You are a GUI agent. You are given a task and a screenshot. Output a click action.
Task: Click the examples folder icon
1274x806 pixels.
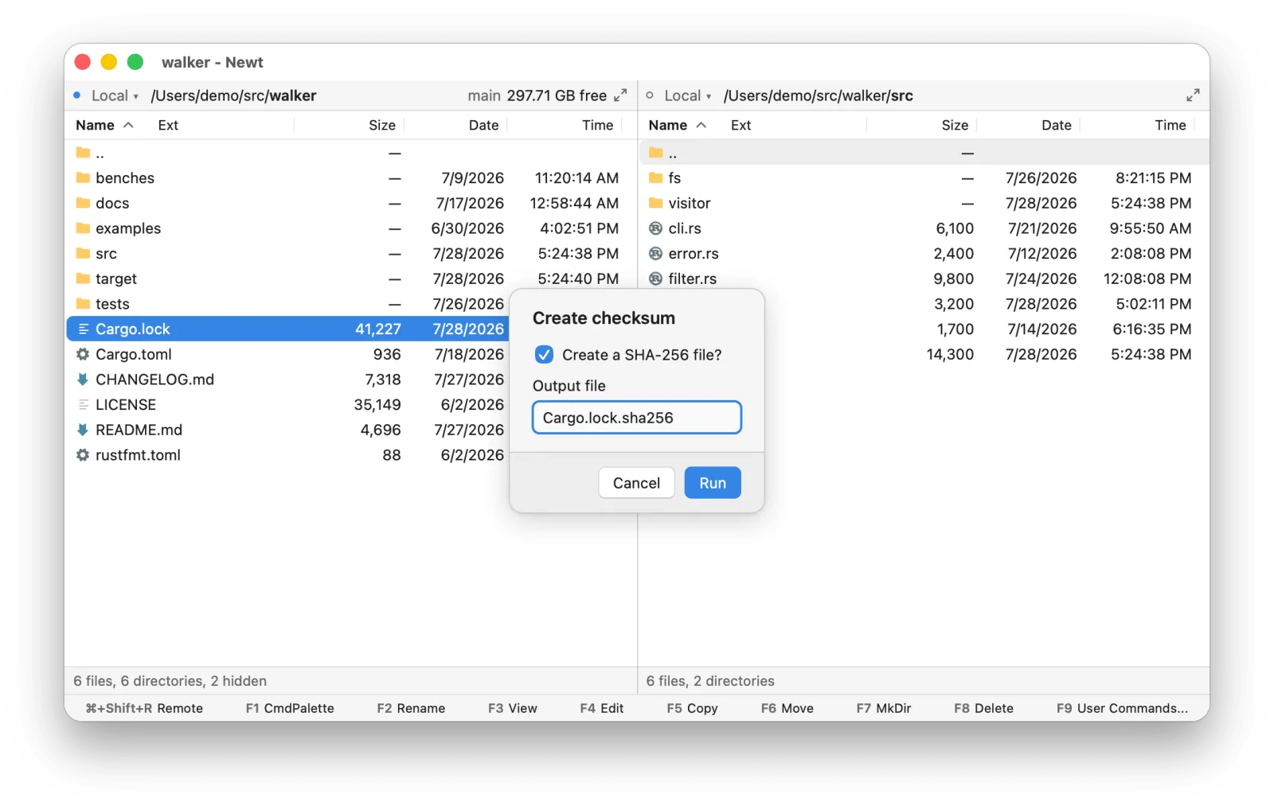[x=83, y=228]
